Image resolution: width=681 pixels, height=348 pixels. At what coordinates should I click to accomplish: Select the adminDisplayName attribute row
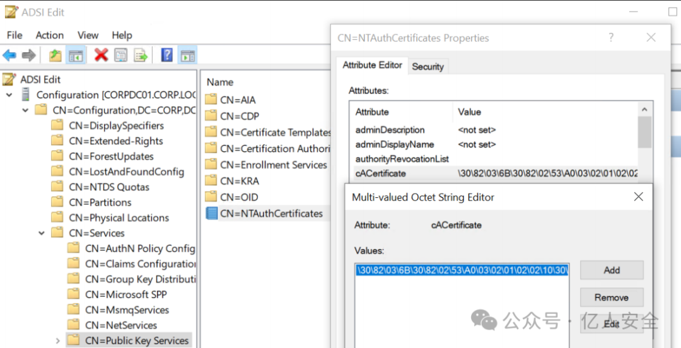[496, 144]
